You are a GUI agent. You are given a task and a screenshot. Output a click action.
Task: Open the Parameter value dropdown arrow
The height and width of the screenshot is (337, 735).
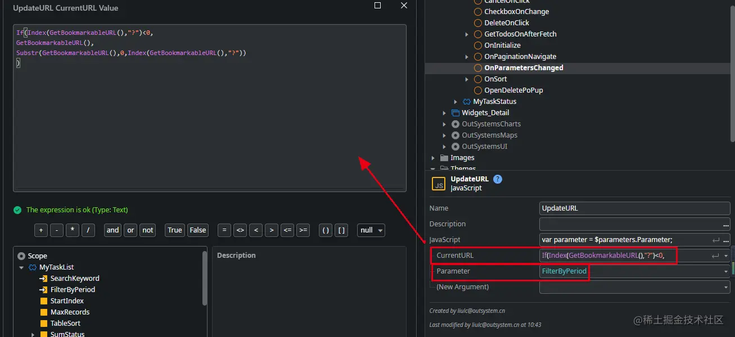tap(725, 271)
